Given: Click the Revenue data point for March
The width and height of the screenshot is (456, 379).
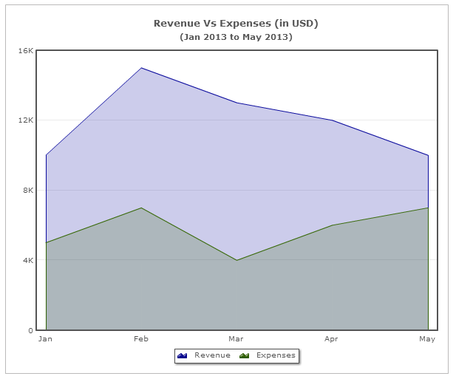Looking at the screenshot, I should point(236,103).
